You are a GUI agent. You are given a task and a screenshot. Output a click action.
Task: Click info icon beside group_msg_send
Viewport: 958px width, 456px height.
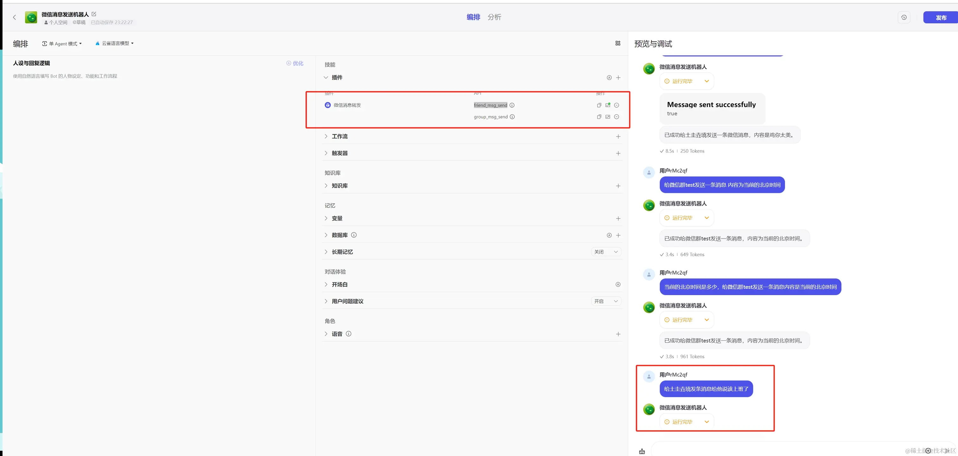click(512, 117)
